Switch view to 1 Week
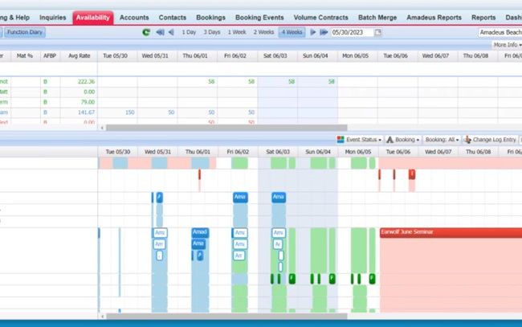 point(237,32)
